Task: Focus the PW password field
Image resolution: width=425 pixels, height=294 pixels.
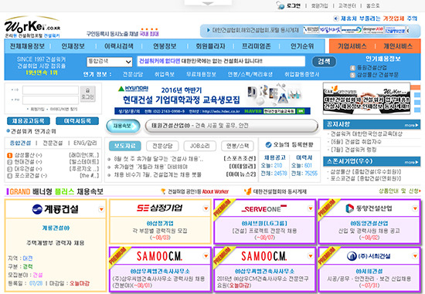Action: click(50, 100)
